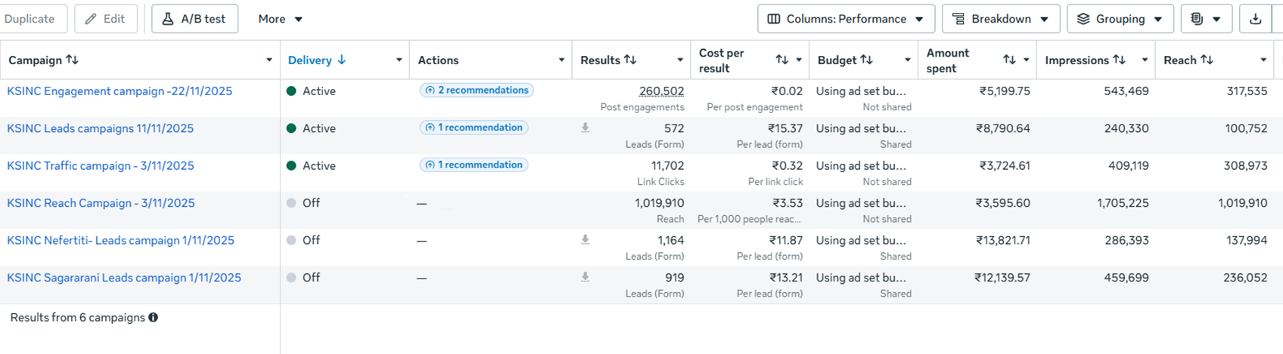
Task: Open KSINC Traffic campaign - 3/11/2025
Action: 101,166
